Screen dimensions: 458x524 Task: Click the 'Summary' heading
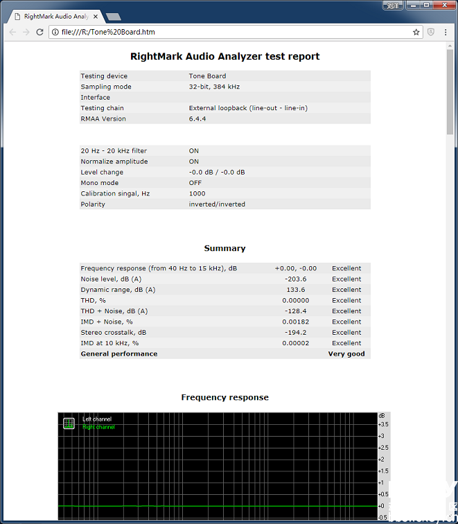click(x=224, y=248)
